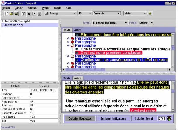Click sentence icon beside 'Ceci est notre première conclusion'
The height and width of the screenshot is (130, 178).
pyautogui.click(x=77, y=52)
